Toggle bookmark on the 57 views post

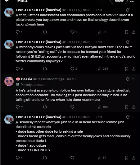[127, 158]
